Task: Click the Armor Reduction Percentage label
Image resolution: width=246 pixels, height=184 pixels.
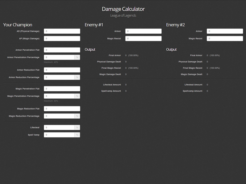Action: click(24, 77)
